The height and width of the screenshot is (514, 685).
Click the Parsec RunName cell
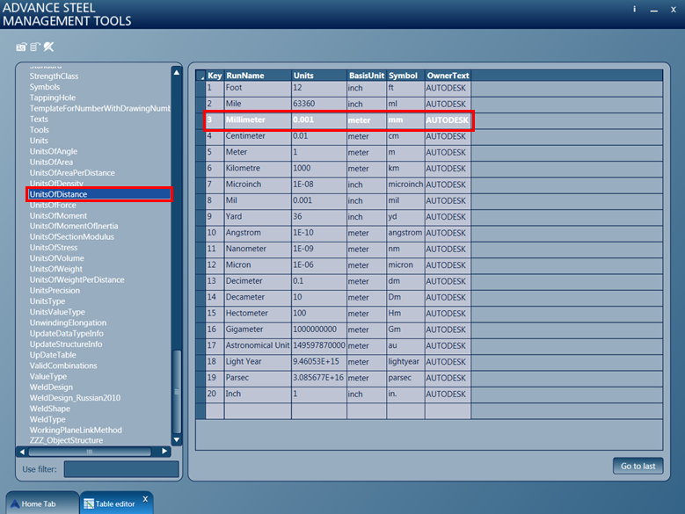[258, 378]
